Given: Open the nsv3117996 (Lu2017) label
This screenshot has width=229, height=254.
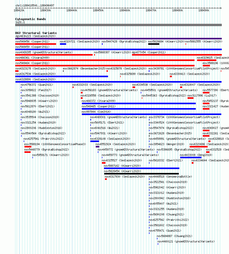Looking at the screenshot, I should click(x=202, y=95).
